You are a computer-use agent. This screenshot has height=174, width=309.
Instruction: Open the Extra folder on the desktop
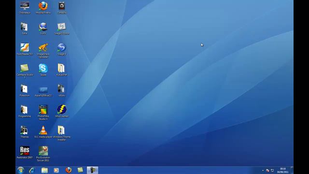(25, 29)
